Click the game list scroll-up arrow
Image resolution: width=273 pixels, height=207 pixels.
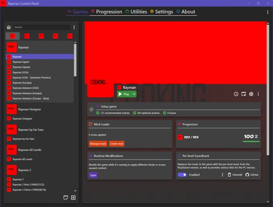tap(75, 43)
